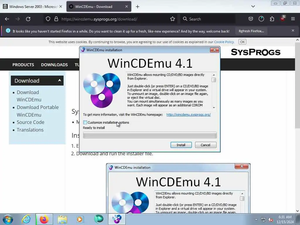Open Download Portable WinCDEmu link

[x=38, y=111]
